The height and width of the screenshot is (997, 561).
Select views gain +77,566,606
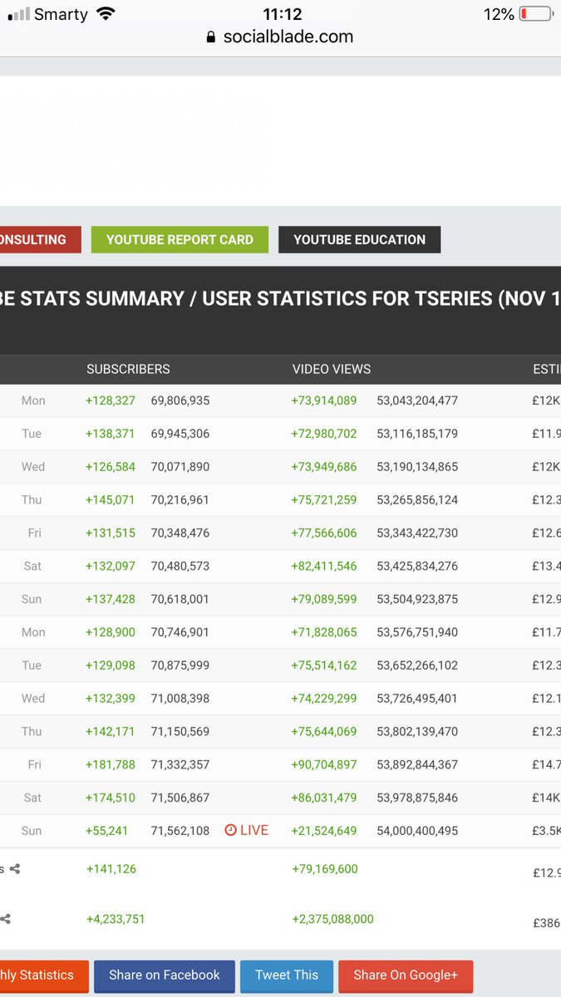(324, 533)
